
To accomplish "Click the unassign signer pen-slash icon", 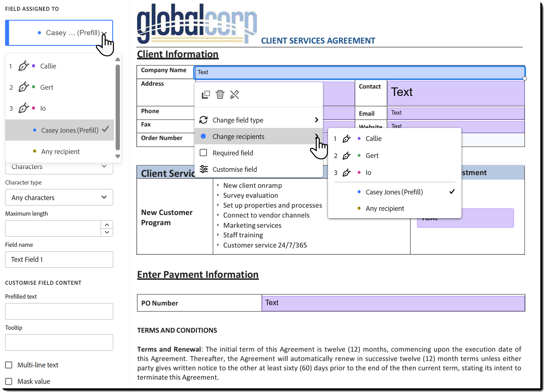I will 234,95.
